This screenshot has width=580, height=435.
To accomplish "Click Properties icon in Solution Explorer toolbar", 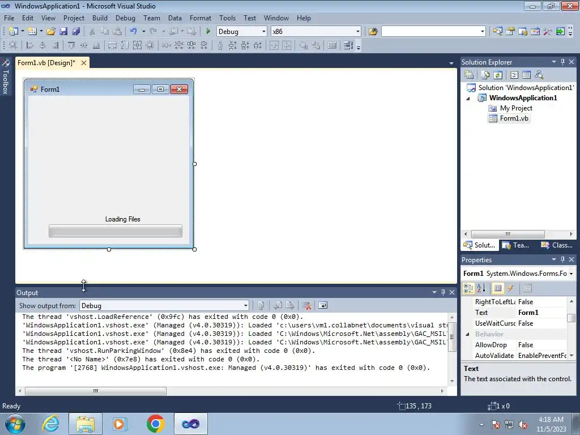I will pos(469,75).
